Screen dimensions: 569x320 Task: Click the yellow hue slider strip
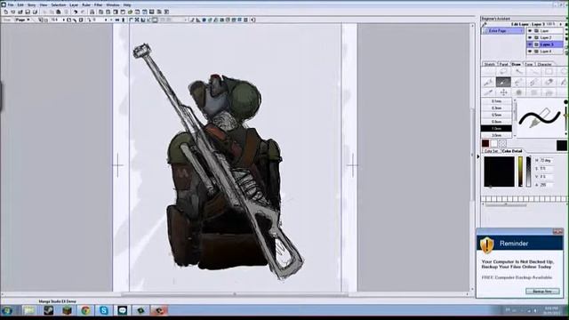[x=521, y=172]
